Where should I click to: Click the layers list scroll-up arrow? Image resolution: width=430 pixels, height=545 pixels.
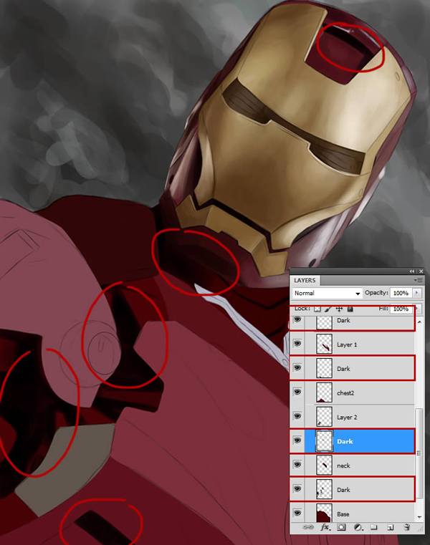(x=420, y=322)
